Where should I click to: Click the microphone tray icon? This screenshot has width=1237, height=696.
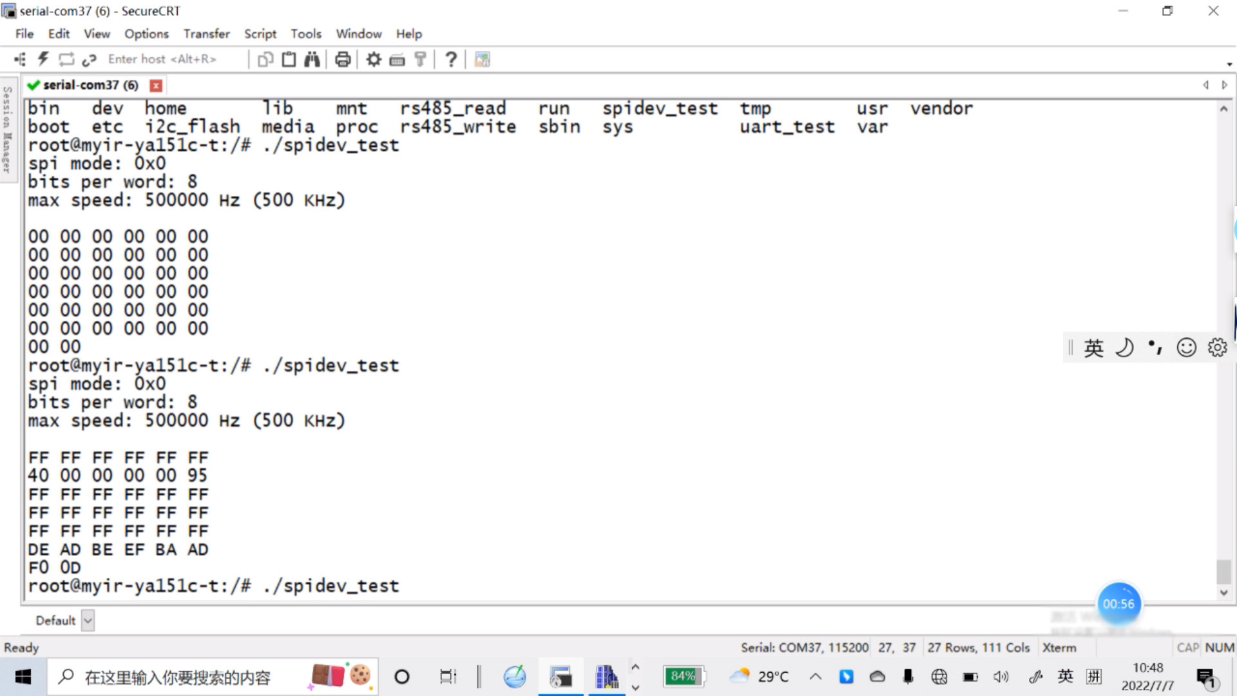click(908, 676)
